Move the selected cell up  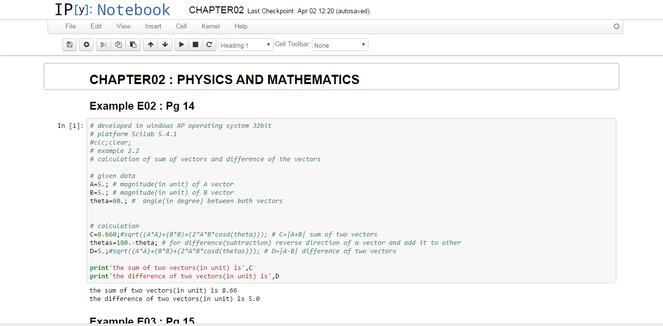[x=151, y=45]
